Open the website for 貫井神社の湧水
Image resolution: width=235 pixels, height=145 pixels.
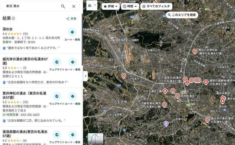click(x=57, y=96)
